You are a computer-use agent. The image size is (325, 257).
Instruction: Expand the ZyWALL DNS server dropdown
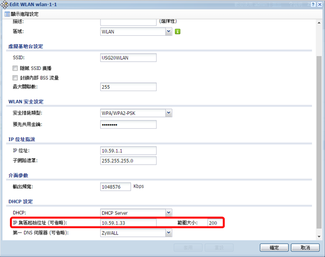point(169,233)
